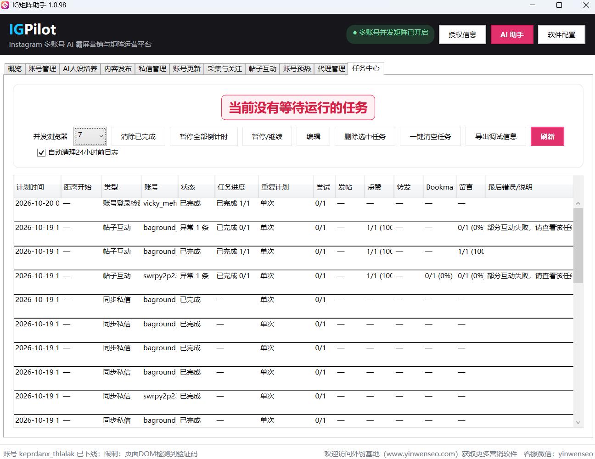Switch to the 概览 tab
The image size is (595, 459).
point(15,69)
